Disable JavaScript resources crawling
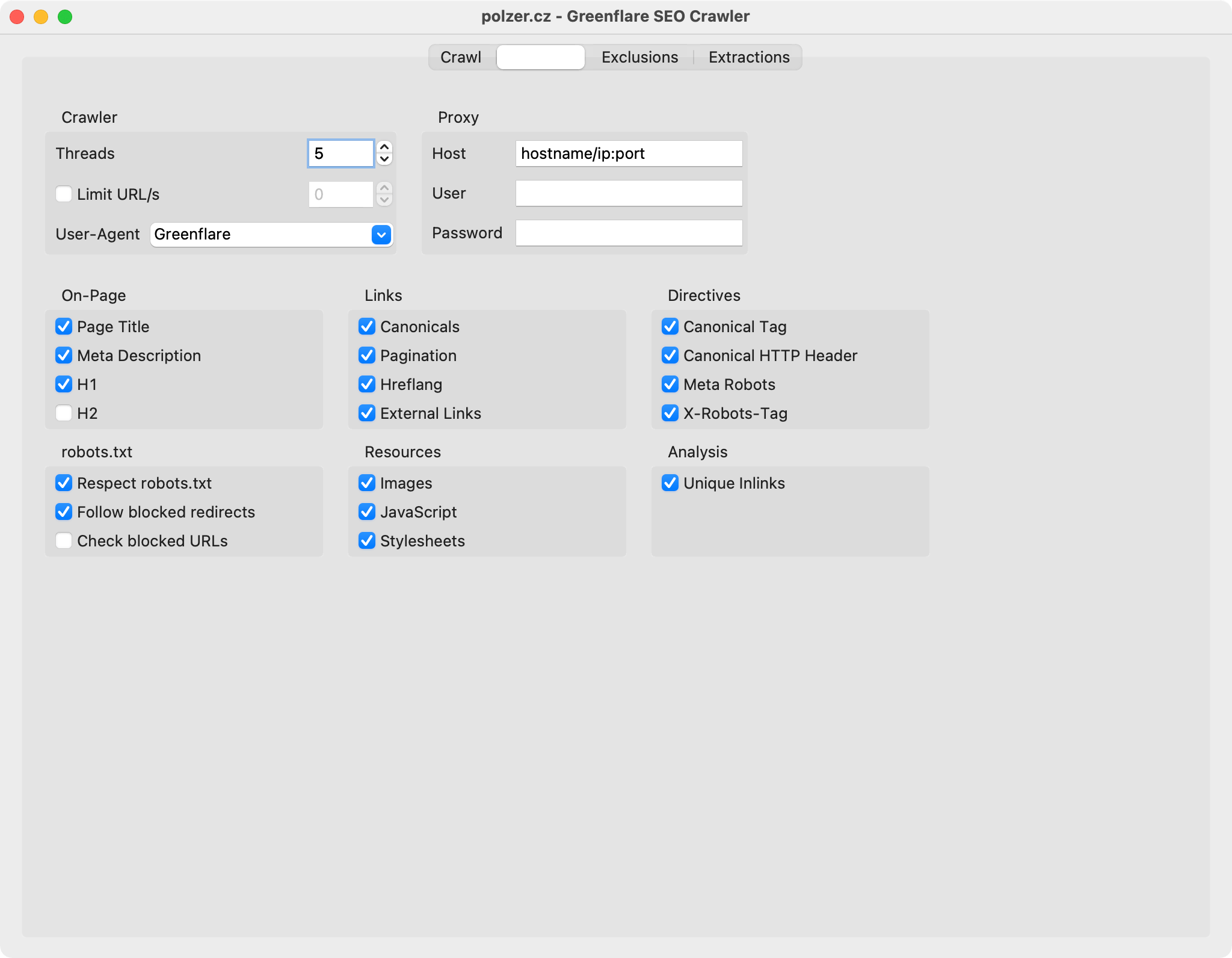 pyautogui.click(x=367, y=511)
